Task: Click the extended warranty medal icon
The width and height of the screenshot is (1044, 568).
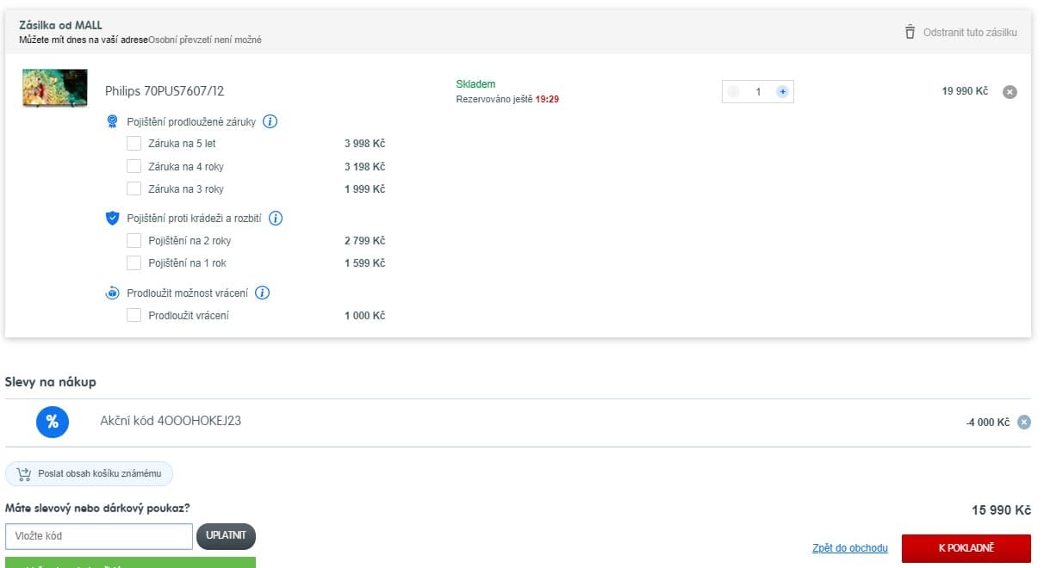Action: point(112,121)
